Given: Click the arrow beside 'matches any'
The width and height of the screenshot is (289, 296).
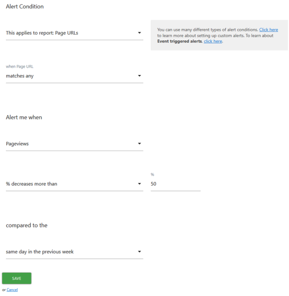Looking at the screenshot, I should point(139,76).
